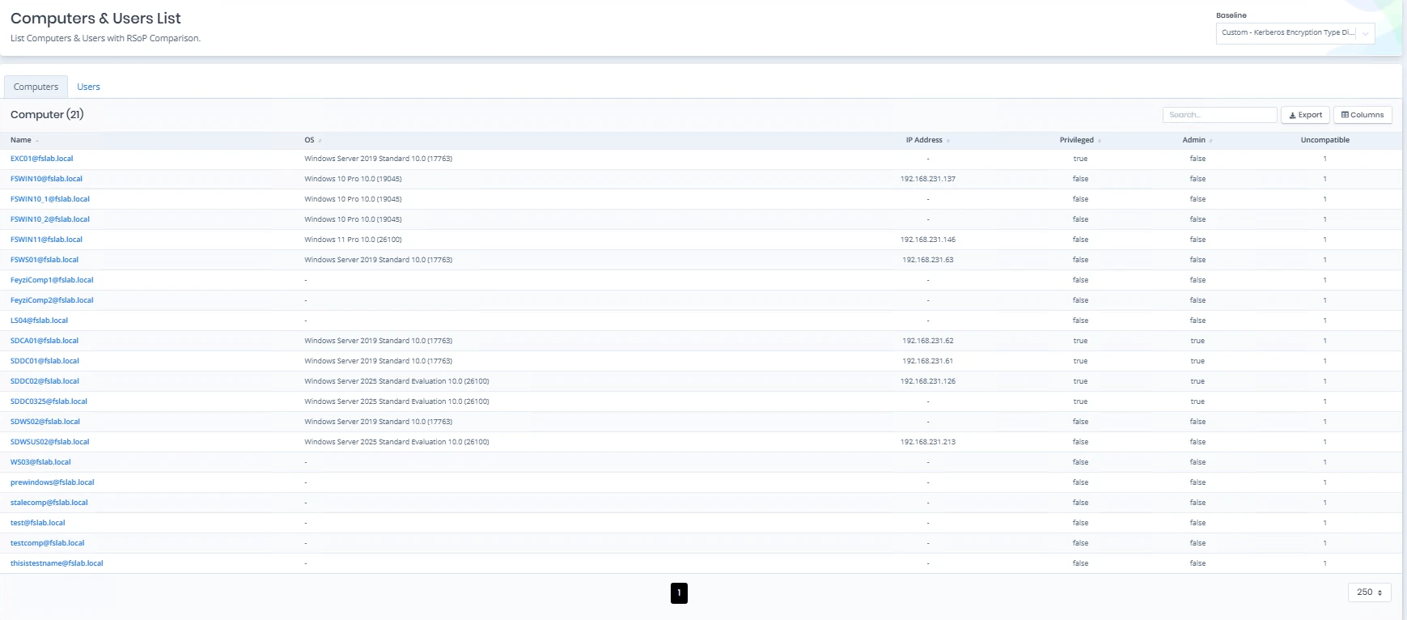
Task: Open the Baseline dropdown selector
Action: coord(1295,33)
